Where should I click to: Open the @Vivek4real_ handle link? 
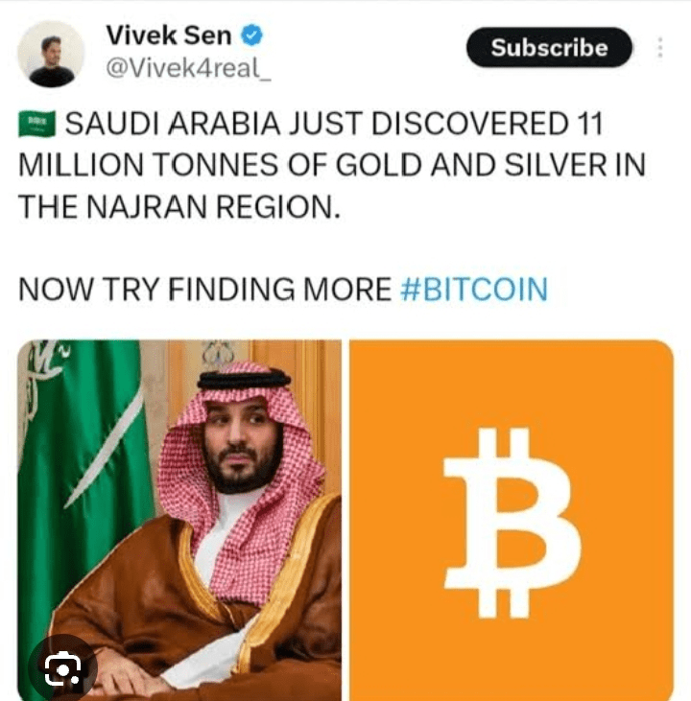188,68
